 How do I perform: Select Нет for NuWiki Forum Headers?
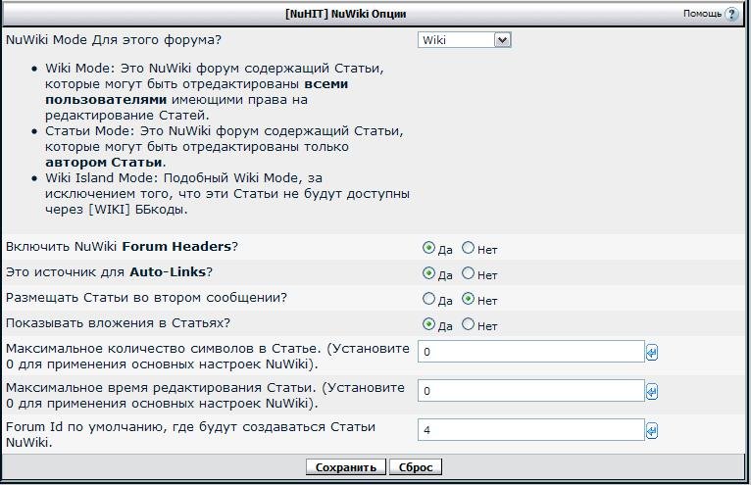pos(468,248)
